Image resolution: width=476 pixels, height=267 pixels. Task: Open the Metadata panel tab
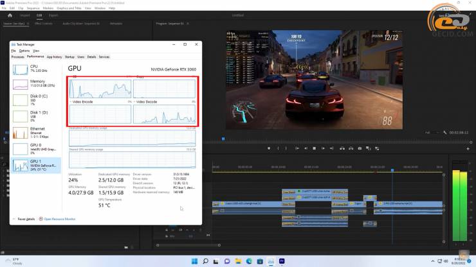[x=116, y=23]
